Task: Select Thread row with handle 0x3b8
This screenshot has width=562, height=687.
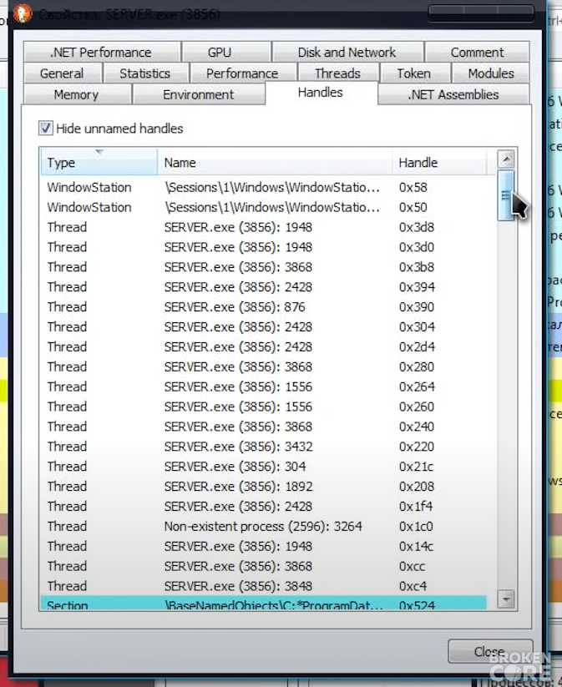Action: 264,267
